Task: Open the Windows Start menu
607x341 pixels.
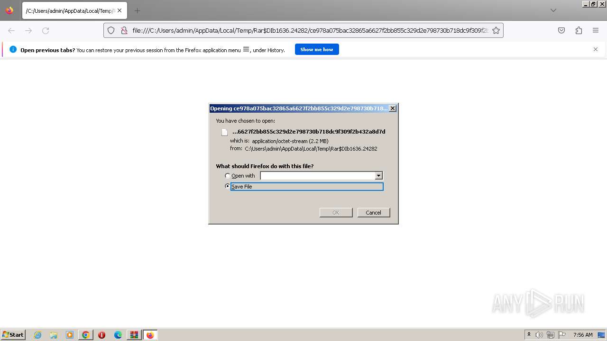Action: pyautogui.click(x=13, y=335)
